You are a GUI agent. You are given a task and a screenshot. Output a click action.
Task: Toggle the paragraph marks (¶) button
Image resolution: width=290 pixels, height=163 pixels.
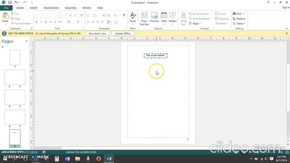124,15
